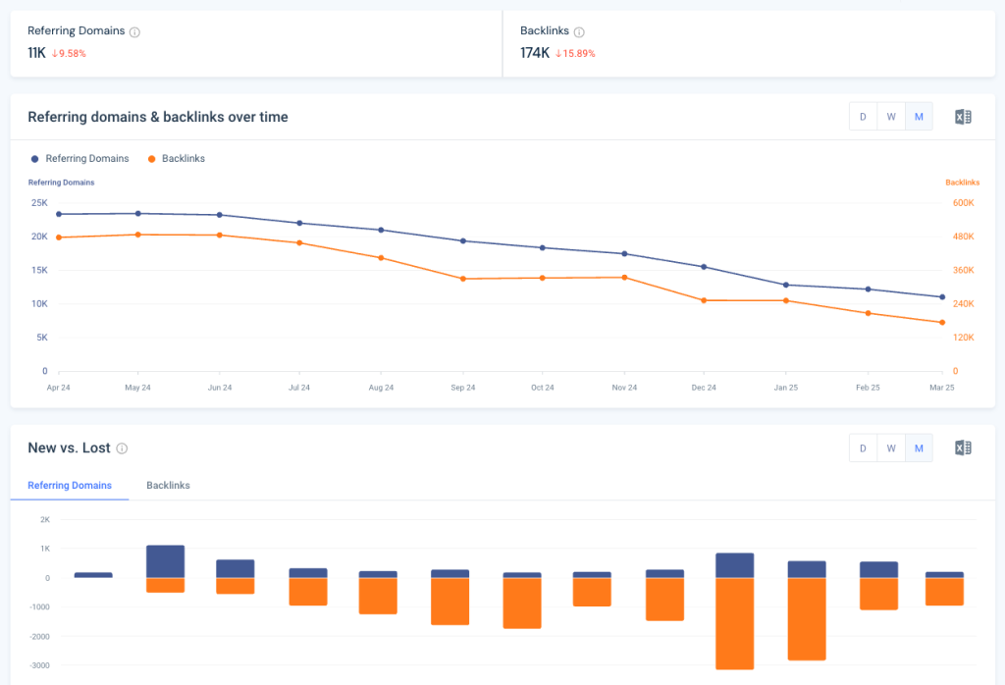The height and width of the screenshot is (685, 1005).
Task: Select the Referring Domains tab
Action: pos(69,485)
